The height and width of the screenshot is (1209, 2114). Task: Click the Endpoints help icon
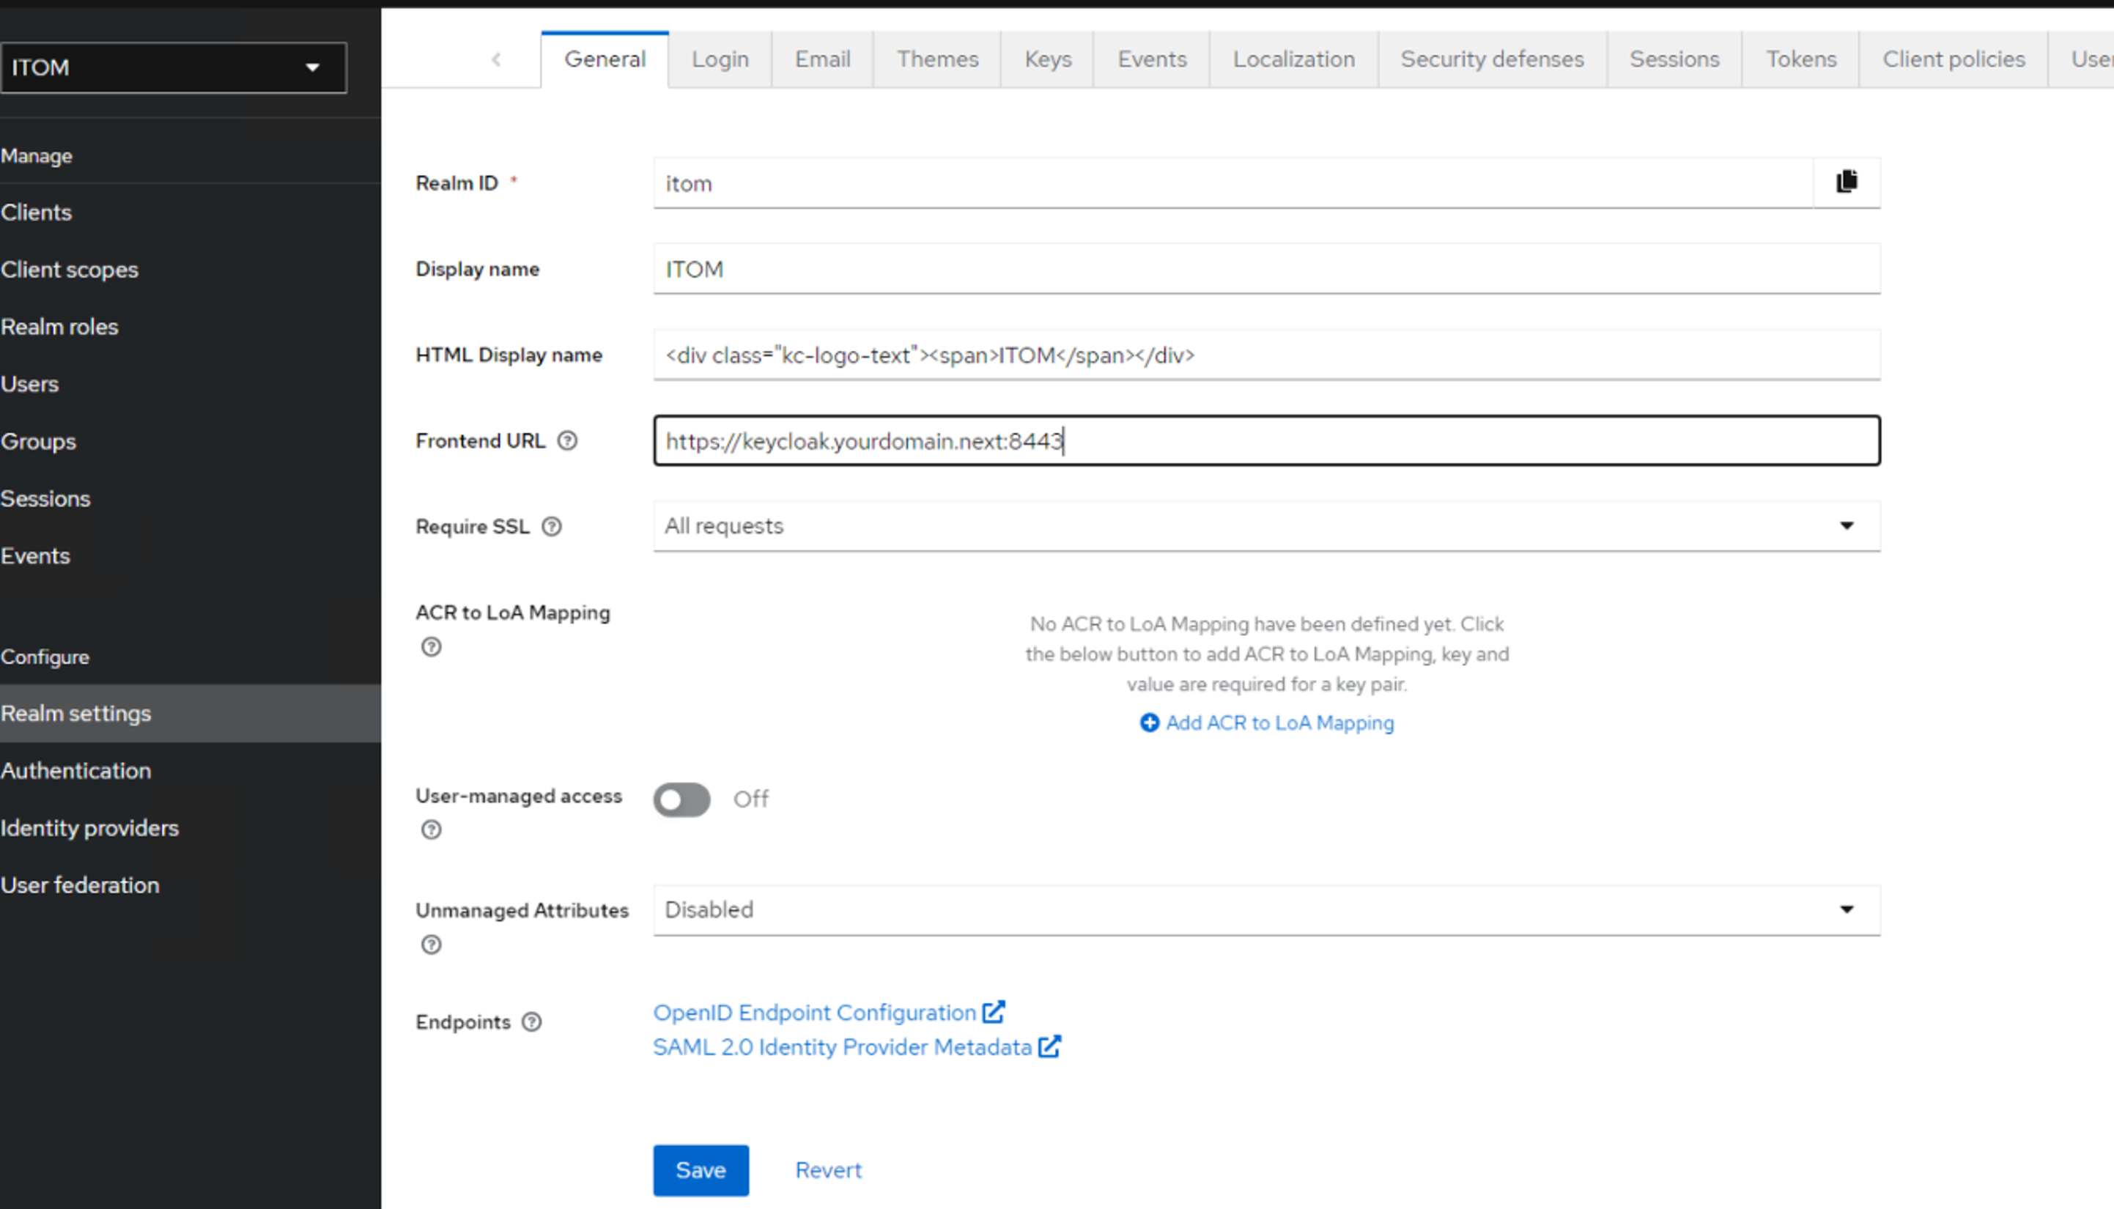point(531,1022)
